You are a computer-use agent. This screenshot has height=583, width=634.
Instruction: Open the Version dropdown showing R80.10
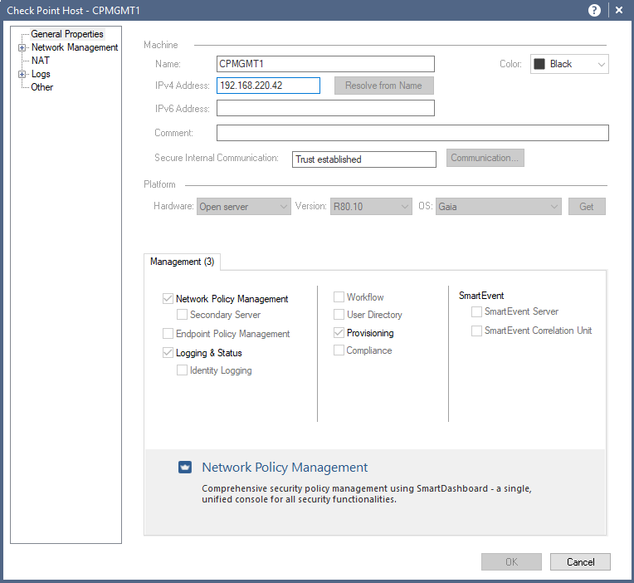[x=371, y=206]
